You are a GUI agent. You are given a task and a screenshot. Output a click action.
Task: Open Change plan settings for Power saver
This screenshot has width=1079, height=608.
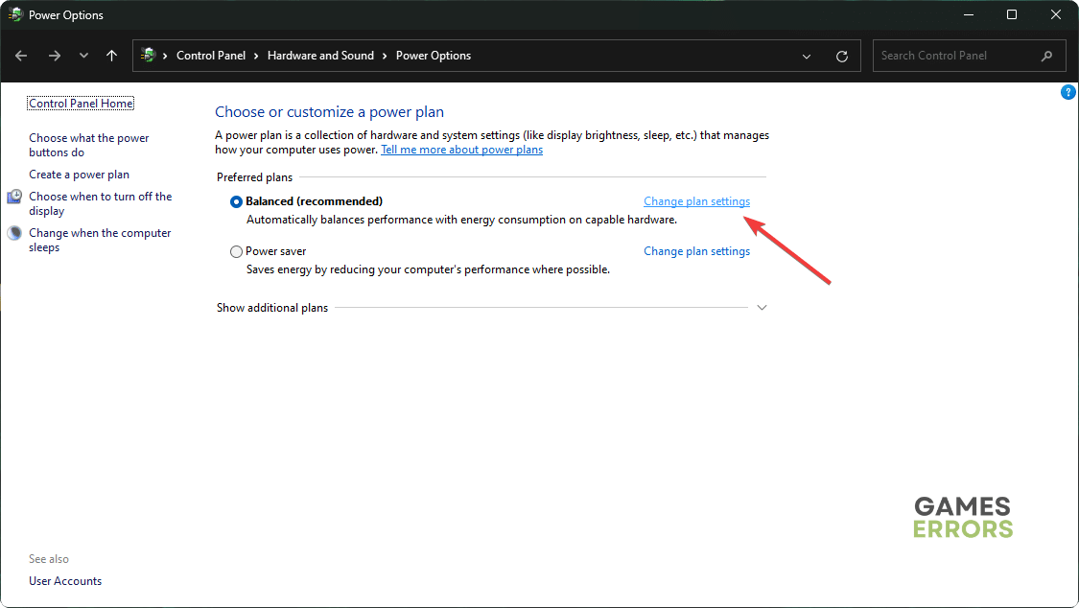point(696,251)
